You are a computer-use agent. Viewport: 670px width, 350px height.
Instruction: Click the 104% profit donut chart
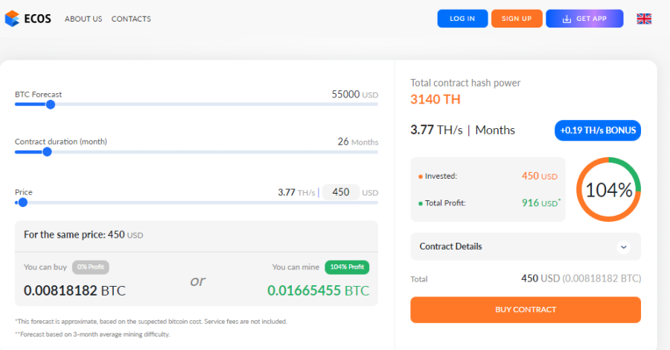609,189
